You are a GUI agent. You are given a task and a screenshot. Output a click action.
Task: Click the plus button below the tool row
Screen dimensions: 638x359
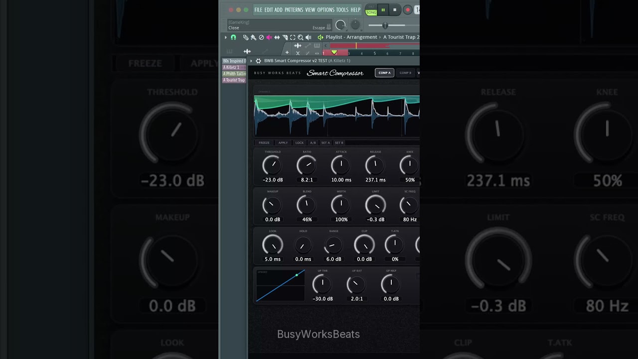(x=287, y=52)
